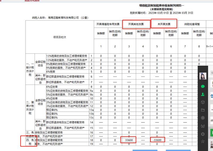Image resolution: width=213 pixels, height=151 pixels.
Task: Click the 开具增值税专用发票 column header
Action: (x=108, y=24)
